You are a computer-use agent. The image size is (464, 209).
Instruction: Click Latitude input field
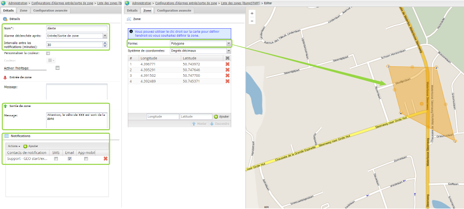(x=196, y=117)
